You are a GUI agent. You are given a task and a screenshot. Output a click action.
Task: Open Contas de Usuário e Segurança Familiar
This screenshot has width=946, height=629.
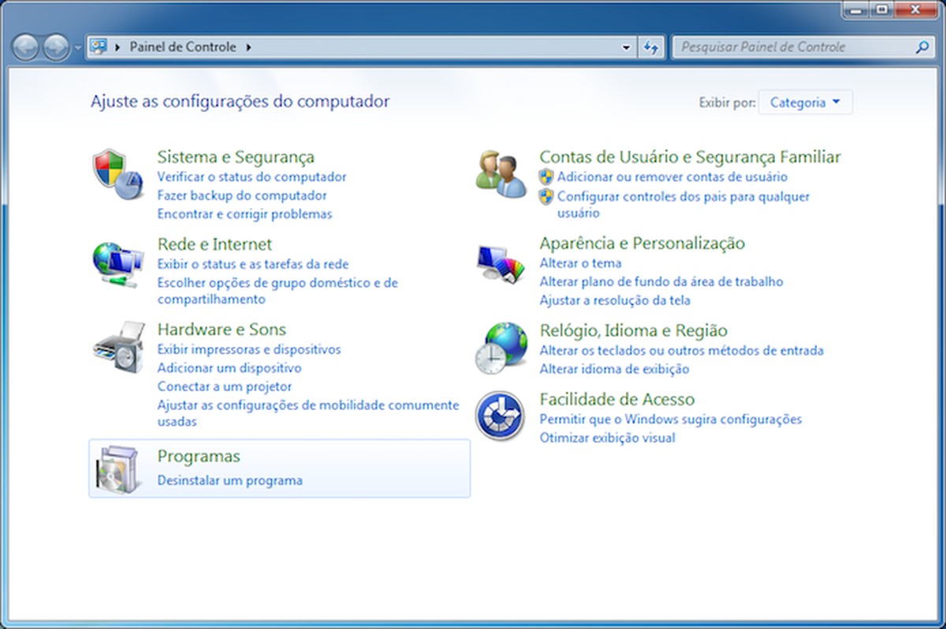point(691,157)
